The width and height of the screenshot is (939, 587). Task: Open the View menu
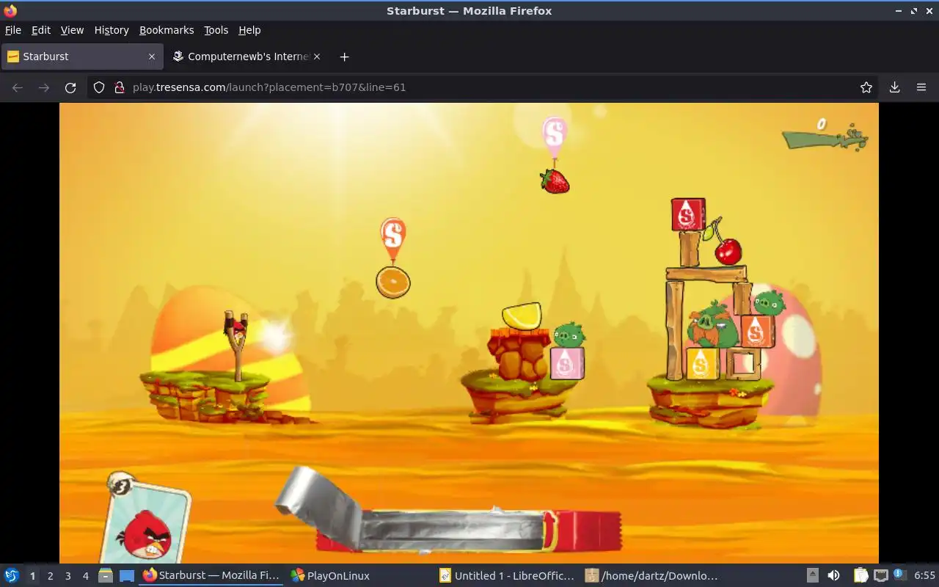pyautogui.click(x=72, y=30)
